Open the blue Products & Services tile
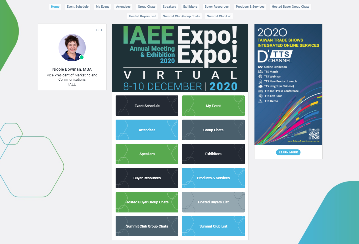359x244 pixels. point(213,178)
